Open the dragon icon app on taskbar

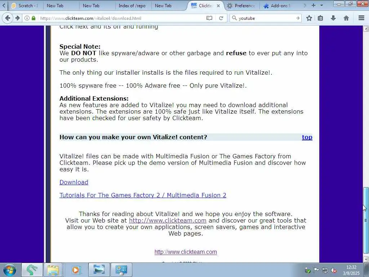(x=32, y=270)
